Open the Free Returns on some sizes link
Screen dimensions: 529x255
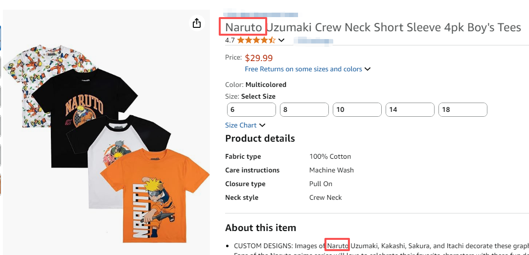point(303,69)
